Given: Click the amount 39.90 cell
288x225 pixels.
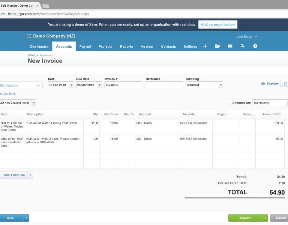Looking at the screenshot, I should click(x=270, y=126).
